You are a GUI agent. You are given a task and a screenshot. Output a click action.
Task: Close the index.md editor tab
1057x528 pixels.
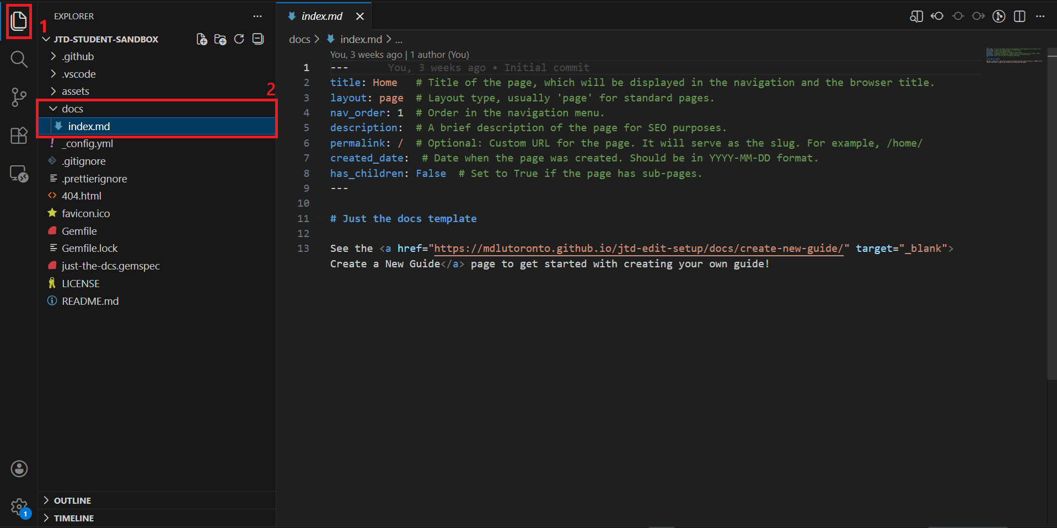pyautogui.click(x=360, y=17)
